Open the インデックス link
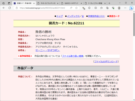Viewport: 135px width, 101px height. (x=73, y=16)
